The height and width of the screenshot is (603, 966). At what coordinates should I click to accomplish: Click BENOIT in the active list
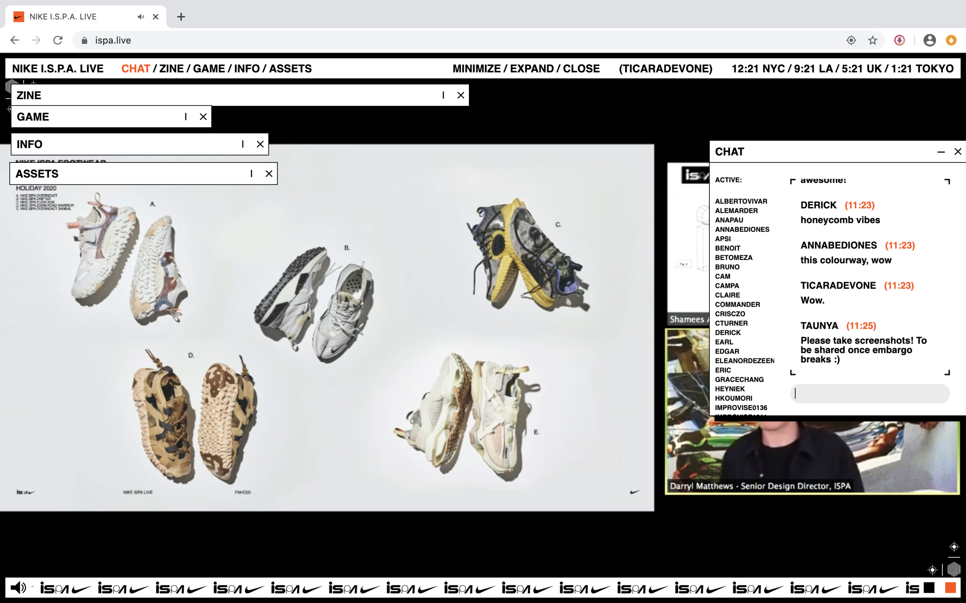click(728, 248)
